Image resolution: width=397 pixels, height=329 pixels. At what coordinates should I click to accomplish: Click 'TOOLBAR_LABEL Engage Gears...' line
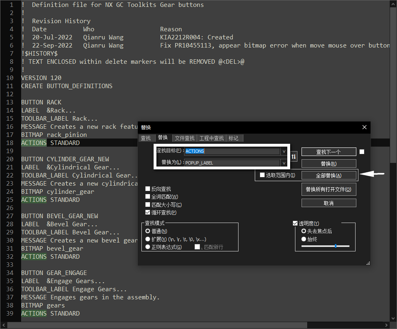coord(74,289)
